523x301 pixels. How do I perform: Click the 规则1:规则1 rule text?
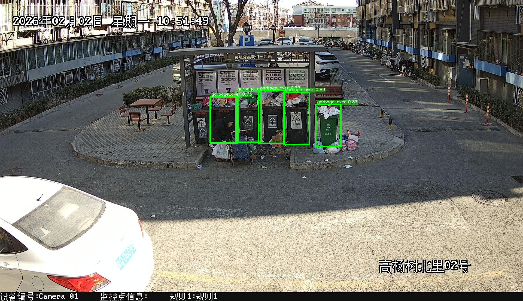coord(194,297)
